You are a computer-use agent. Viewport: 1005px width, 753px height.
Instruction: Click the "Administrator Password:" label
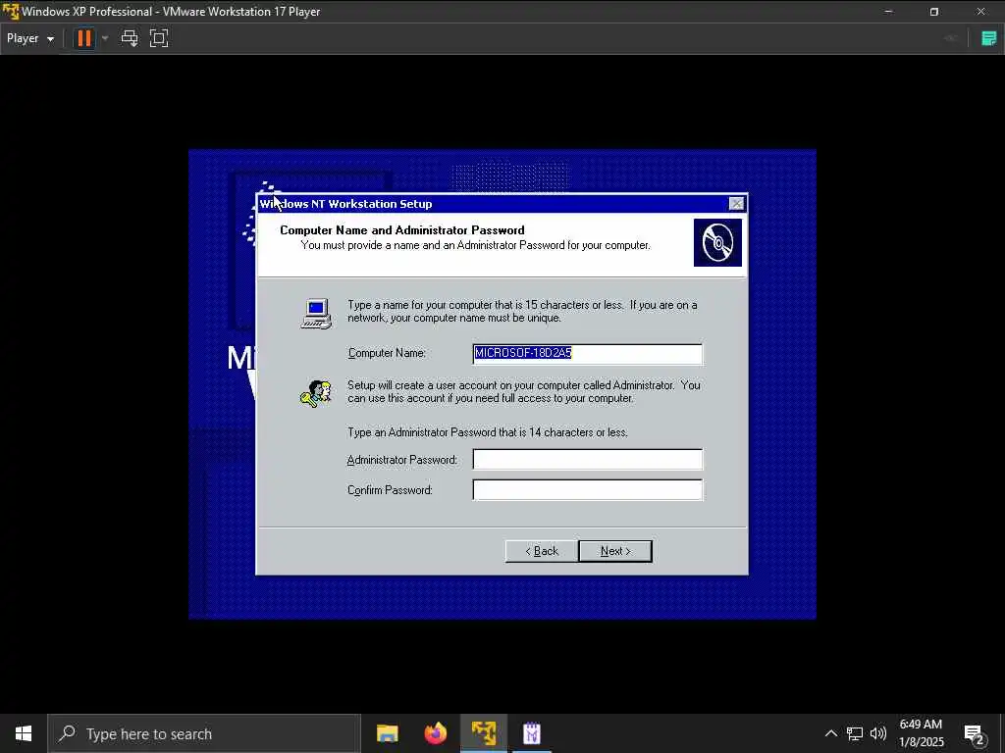point(401,460)
